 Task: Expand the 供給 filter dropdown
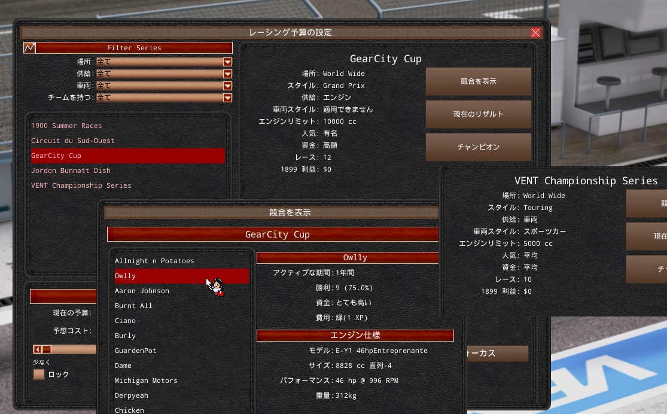[227, 74]
